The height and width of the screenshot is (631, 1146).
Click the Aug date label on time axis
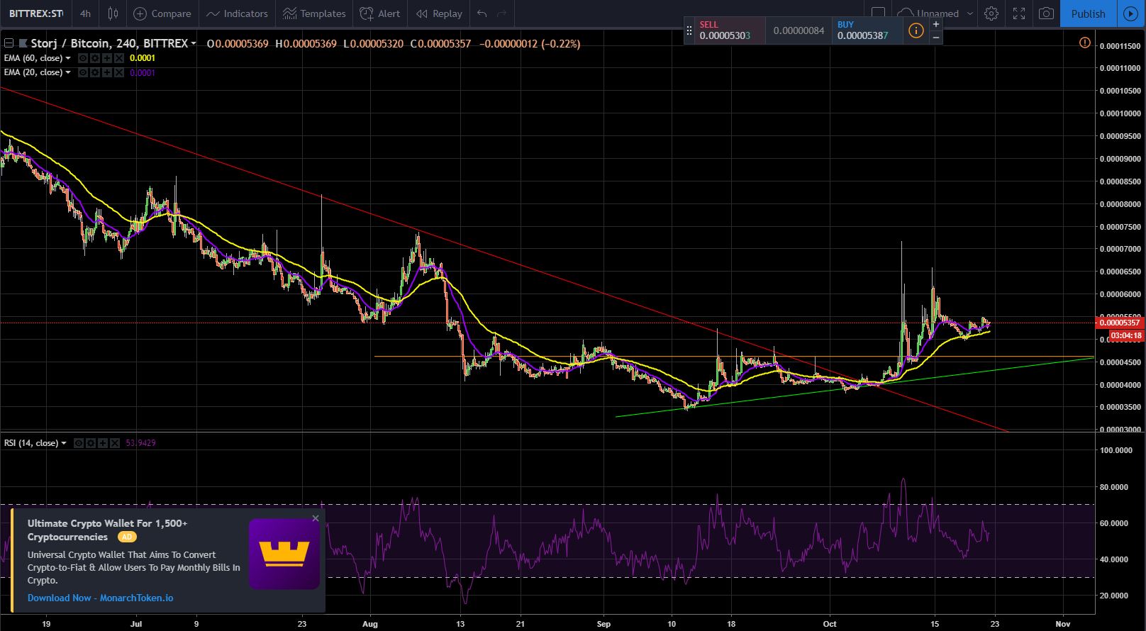371,624
